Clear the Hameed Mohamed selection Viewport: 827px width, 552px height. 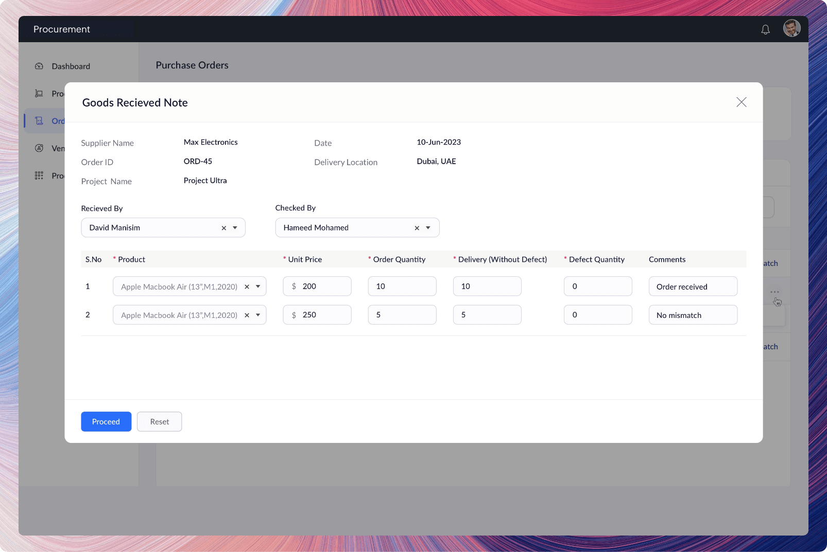[x=417, y=228]
